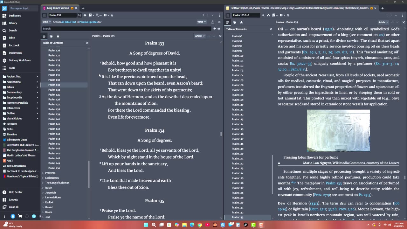Open the KJV panel kebab menu
Screen dimensions: 407x229
(219, 15)
